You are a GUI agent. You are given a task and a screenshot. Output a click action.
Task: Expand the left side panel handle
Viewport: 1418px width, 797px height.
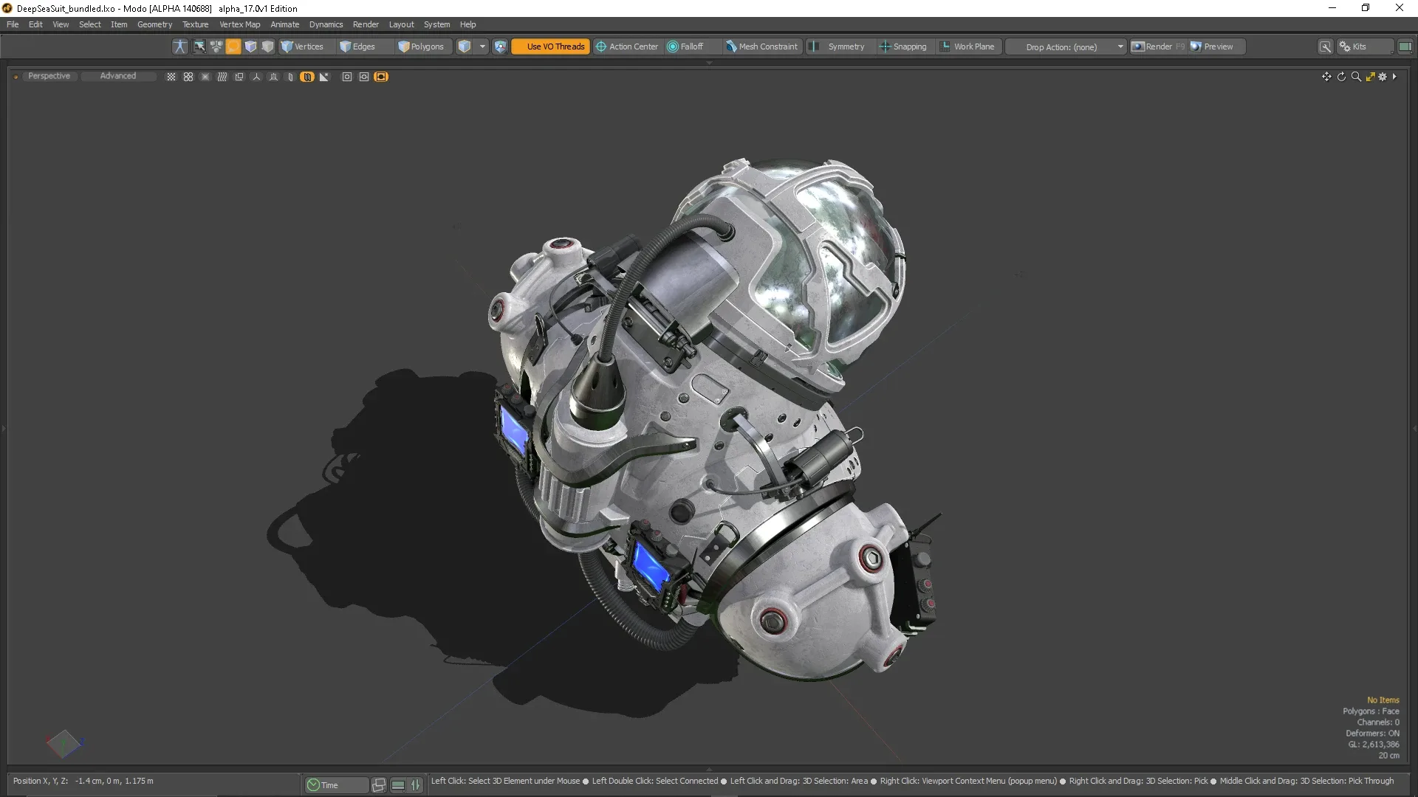3,428
